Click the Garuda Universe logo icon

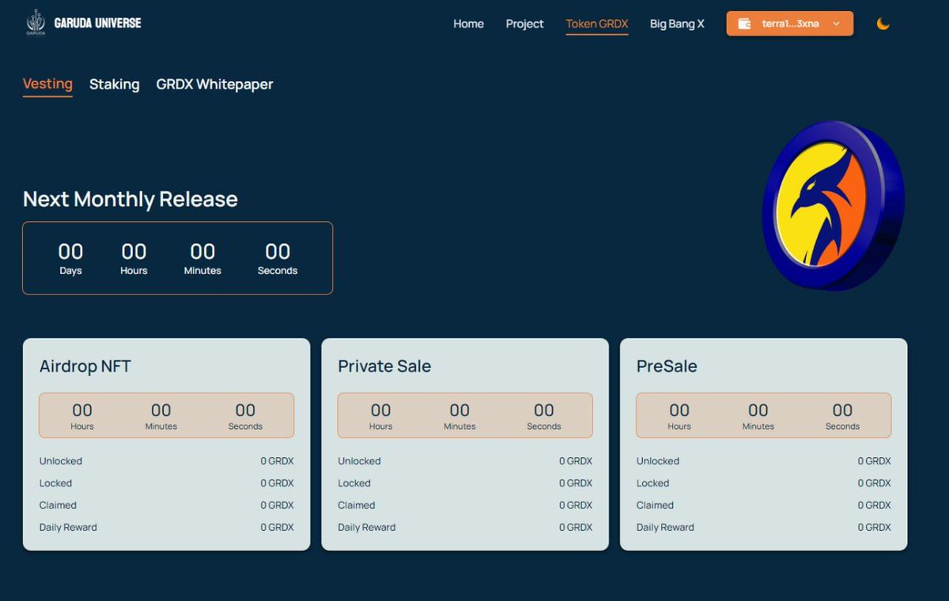pyautogui.click(x=36, y=22)
